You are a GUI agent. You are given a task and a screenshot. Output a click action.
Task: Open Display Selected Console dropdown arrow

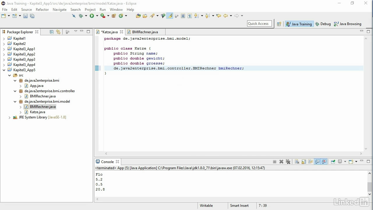click(x=345, y=162)
